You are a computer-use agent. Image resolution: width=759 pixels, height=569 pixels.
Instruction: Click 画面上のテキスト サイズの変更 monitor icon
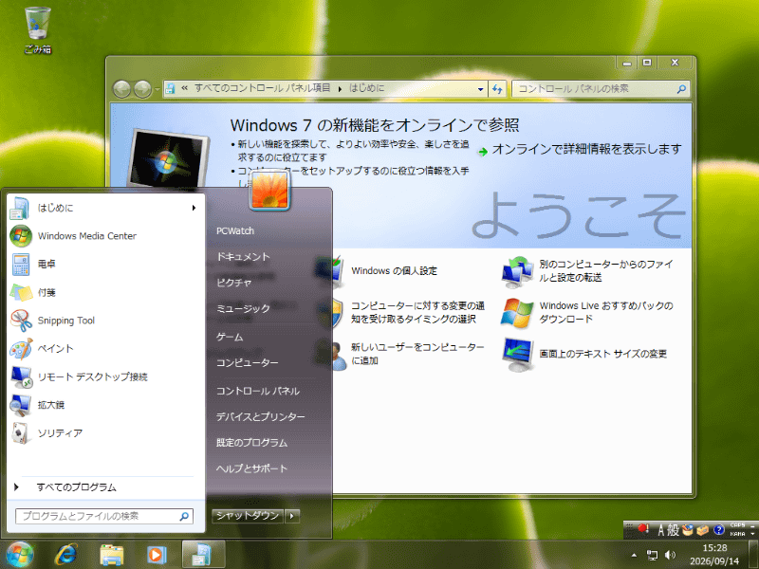tap(516, 354)
